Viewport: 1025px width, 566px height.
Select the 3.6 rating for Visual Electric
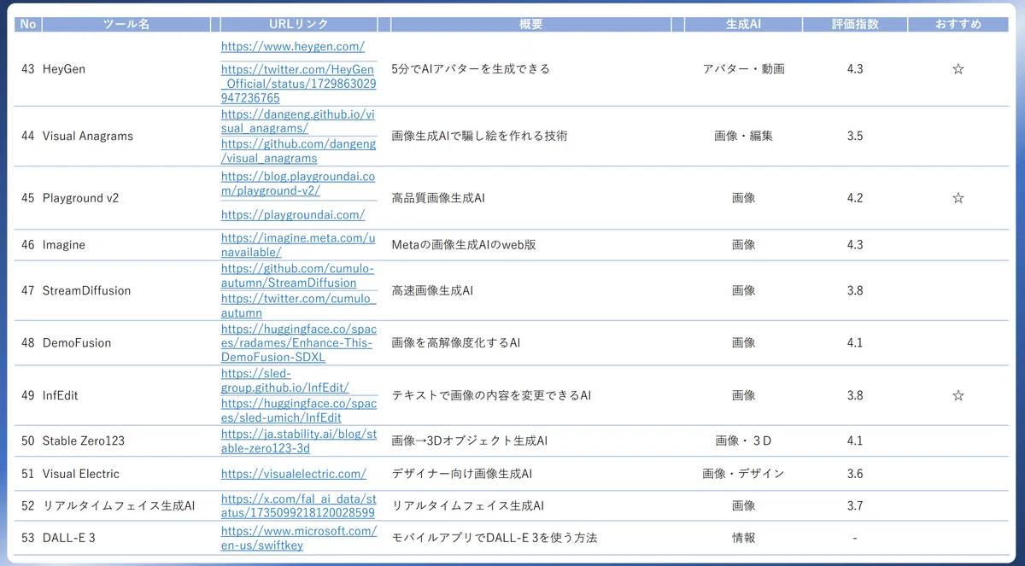(x=855, y=473)
